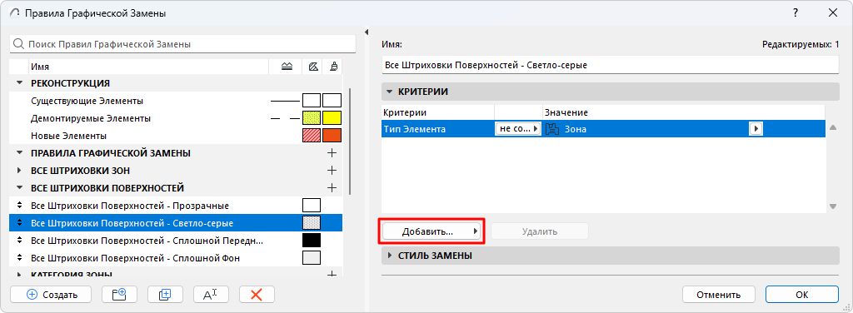The width and height of the screenshot is (853, 313).
Task: Click the rename rule icon with letter A
Action: 211,294
